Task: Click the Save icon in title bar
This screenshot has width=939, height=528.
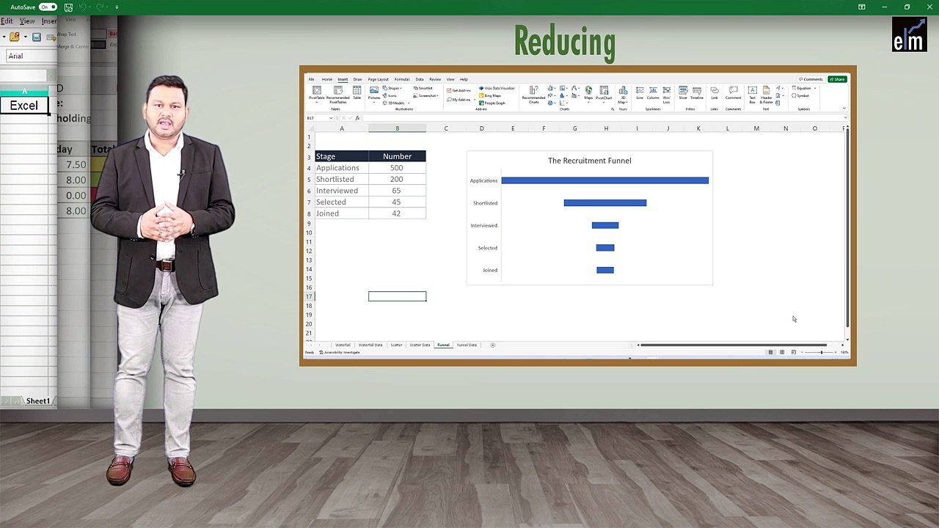Action: pyautogui.click(x=68, y=7)
